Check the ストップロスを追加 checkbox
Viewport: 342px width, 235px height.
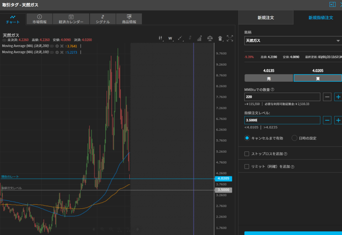(247, 154)
